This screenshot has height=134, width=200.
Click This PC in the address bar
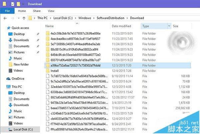[x=42, y=18]
